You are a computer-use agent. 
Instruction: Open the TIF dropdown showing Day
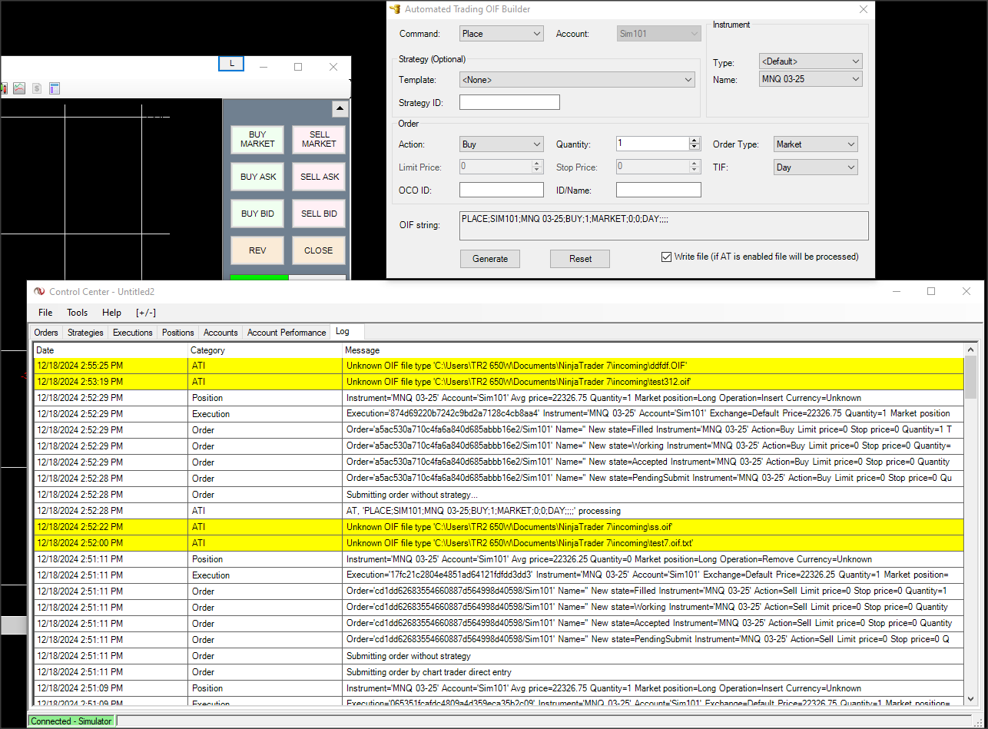pos(816,167)
